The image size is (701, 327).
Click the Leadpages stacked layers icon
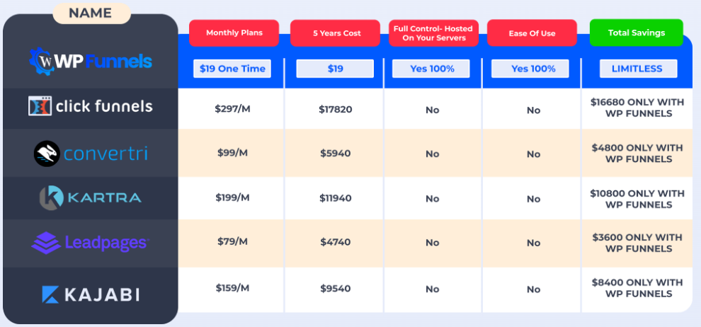click(45, 243)
